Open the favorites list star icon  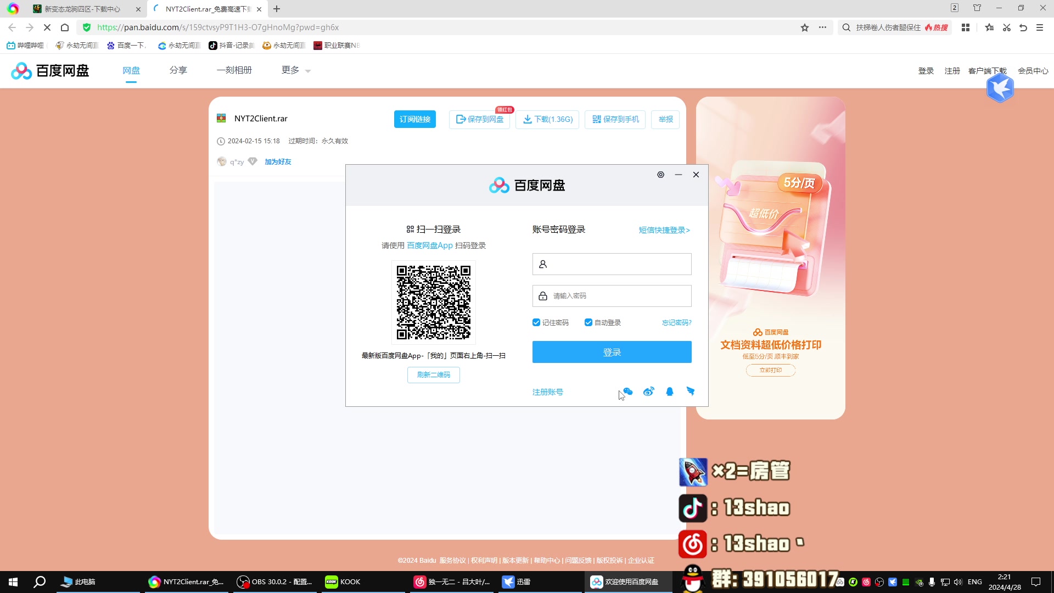click(989, 27)
